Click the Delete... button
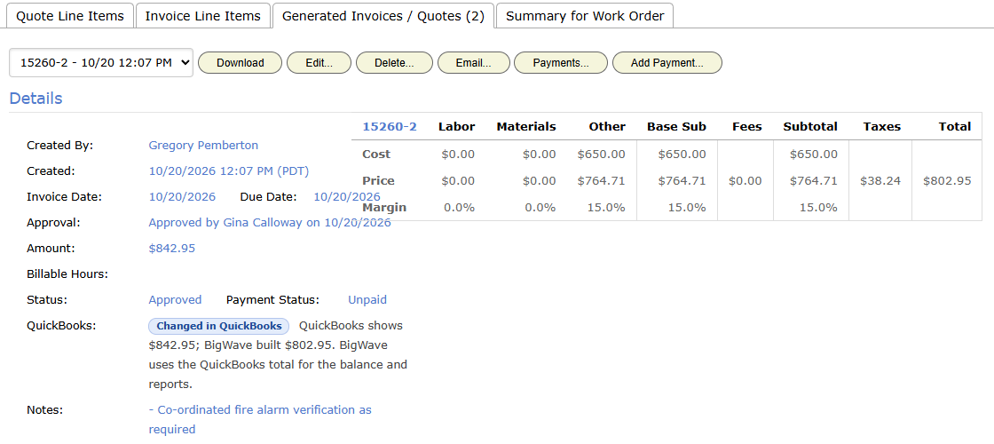Image resolution: width=994 pixels, height=444 pixels. coord(394,63)
